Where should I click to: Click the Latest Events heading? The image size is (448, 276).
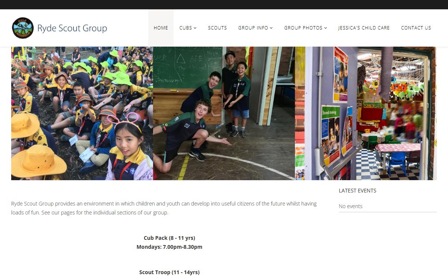point(357,191)
